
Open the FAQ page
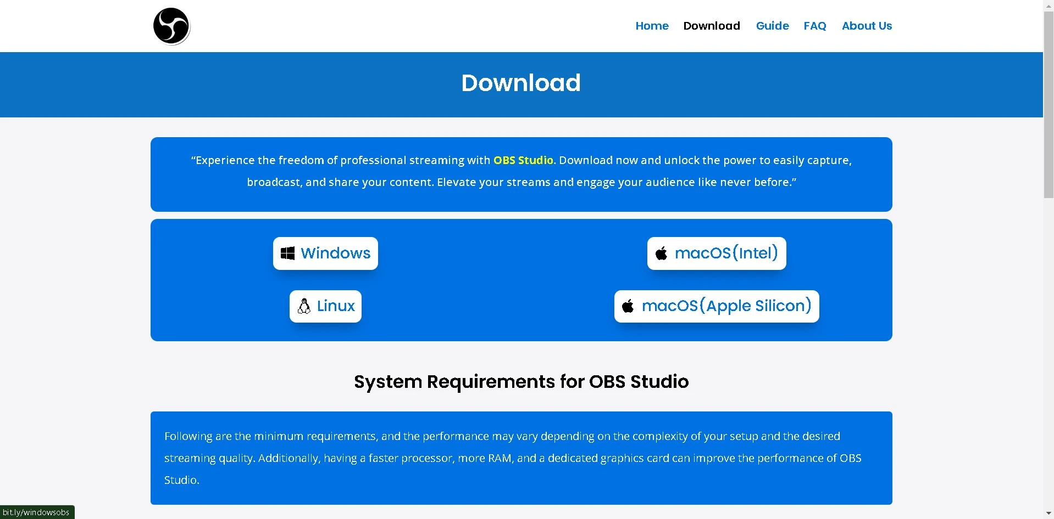click(814, 26)
